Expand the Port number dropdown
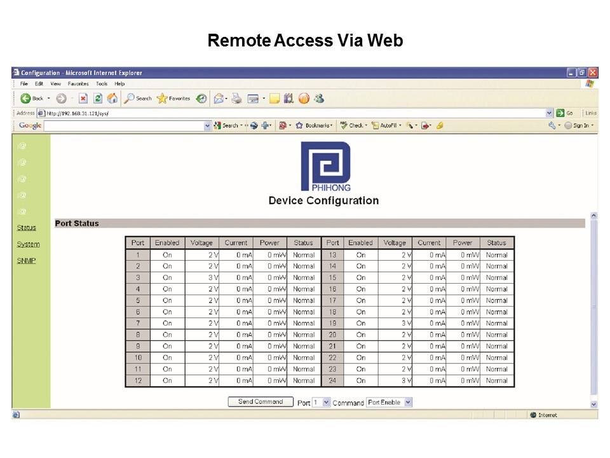The image size is (610, 458). [326, 403]
